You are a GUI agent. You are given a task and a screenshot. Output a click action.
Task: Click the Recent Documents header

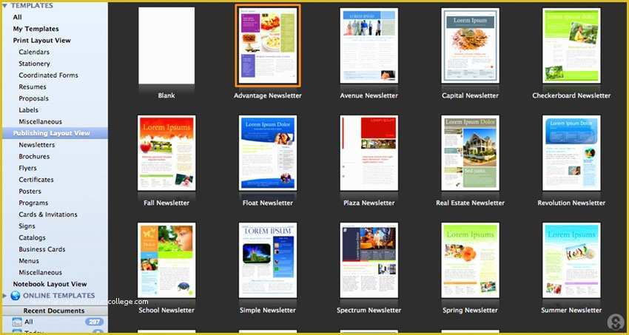[x=55, y=311]
